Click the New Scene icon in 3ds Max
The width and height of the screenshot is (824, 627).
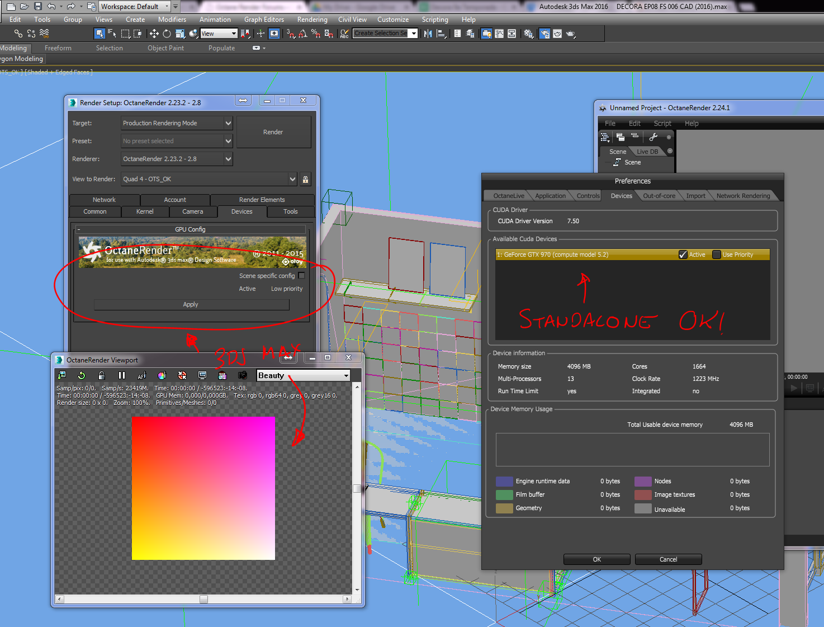(x=11, y=6)
